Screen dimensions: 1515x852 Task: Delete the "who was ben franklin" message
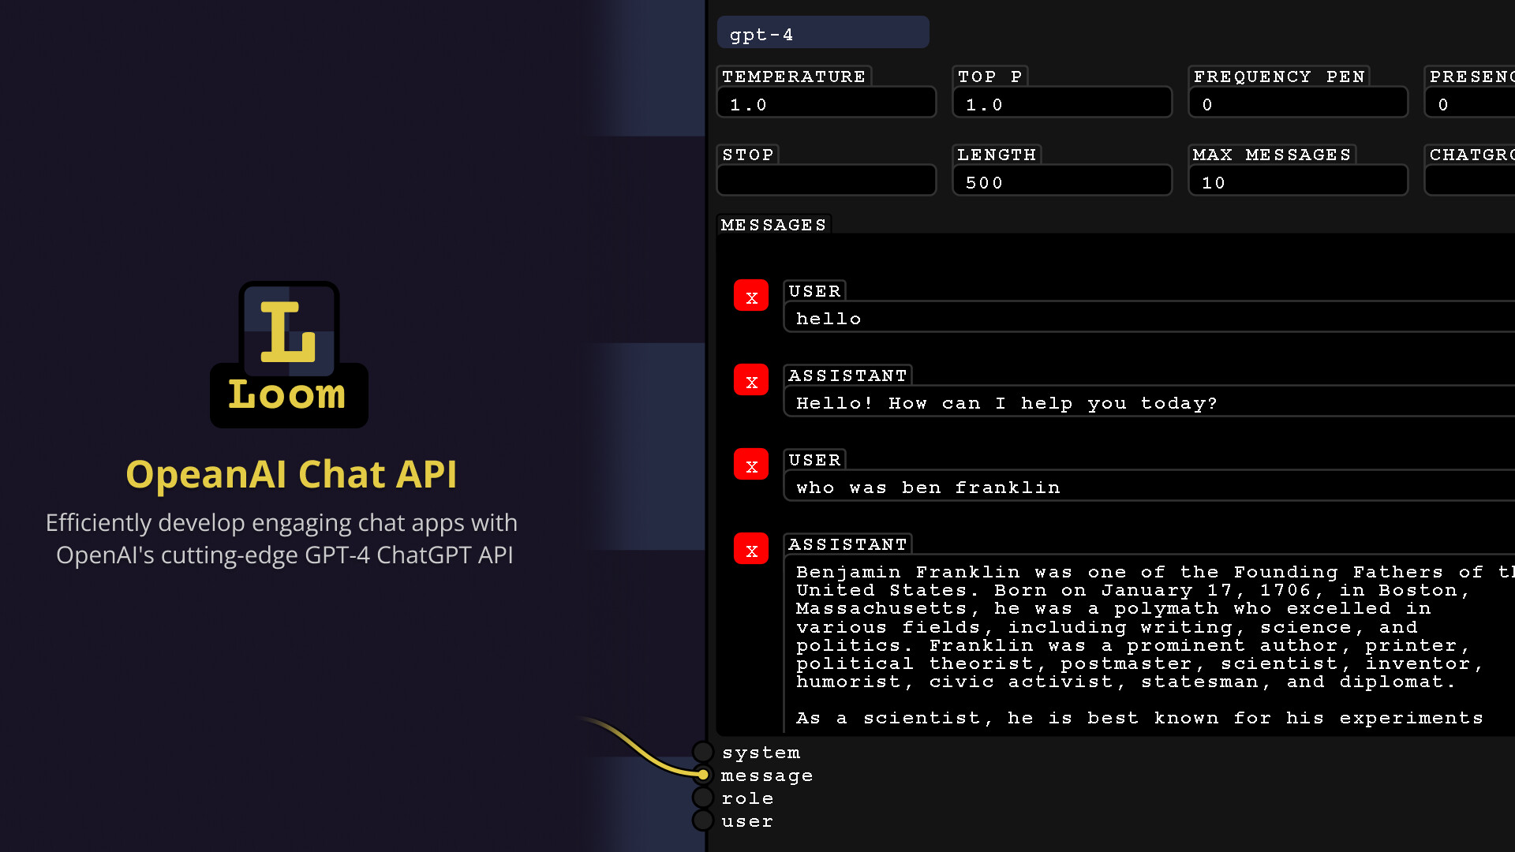pos(750,465)
